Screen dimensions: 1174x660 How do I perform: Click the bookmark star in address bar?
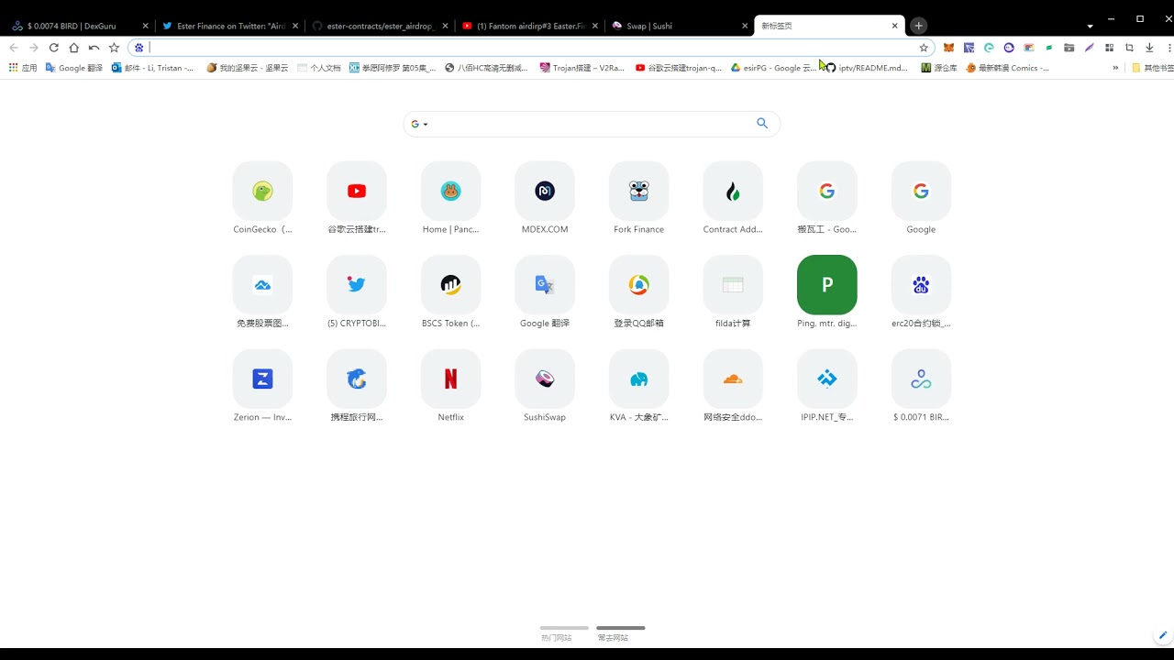(924, 48)
